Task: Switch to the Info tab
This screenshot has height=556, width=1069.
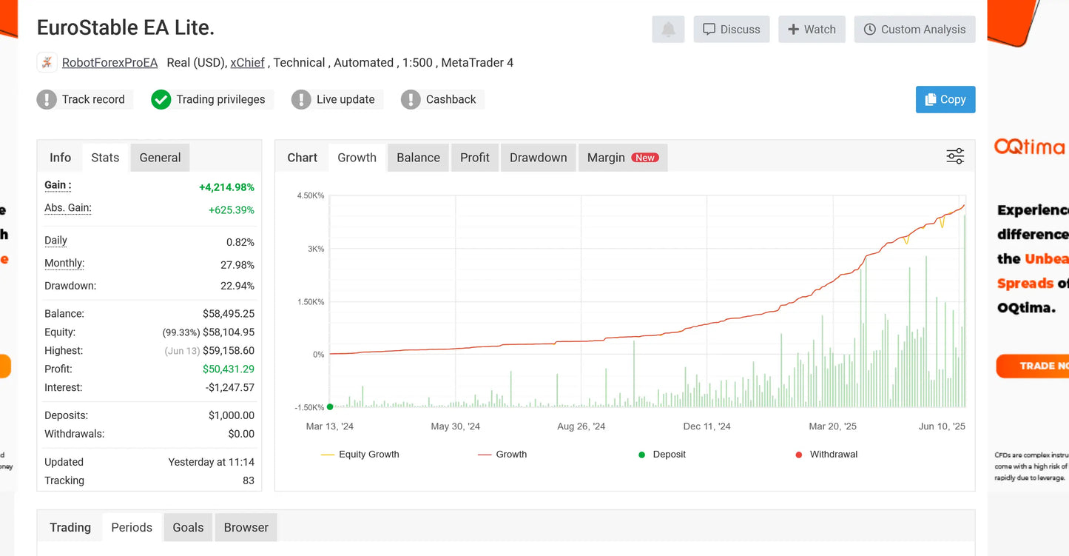Action: (x=60, y=158)
